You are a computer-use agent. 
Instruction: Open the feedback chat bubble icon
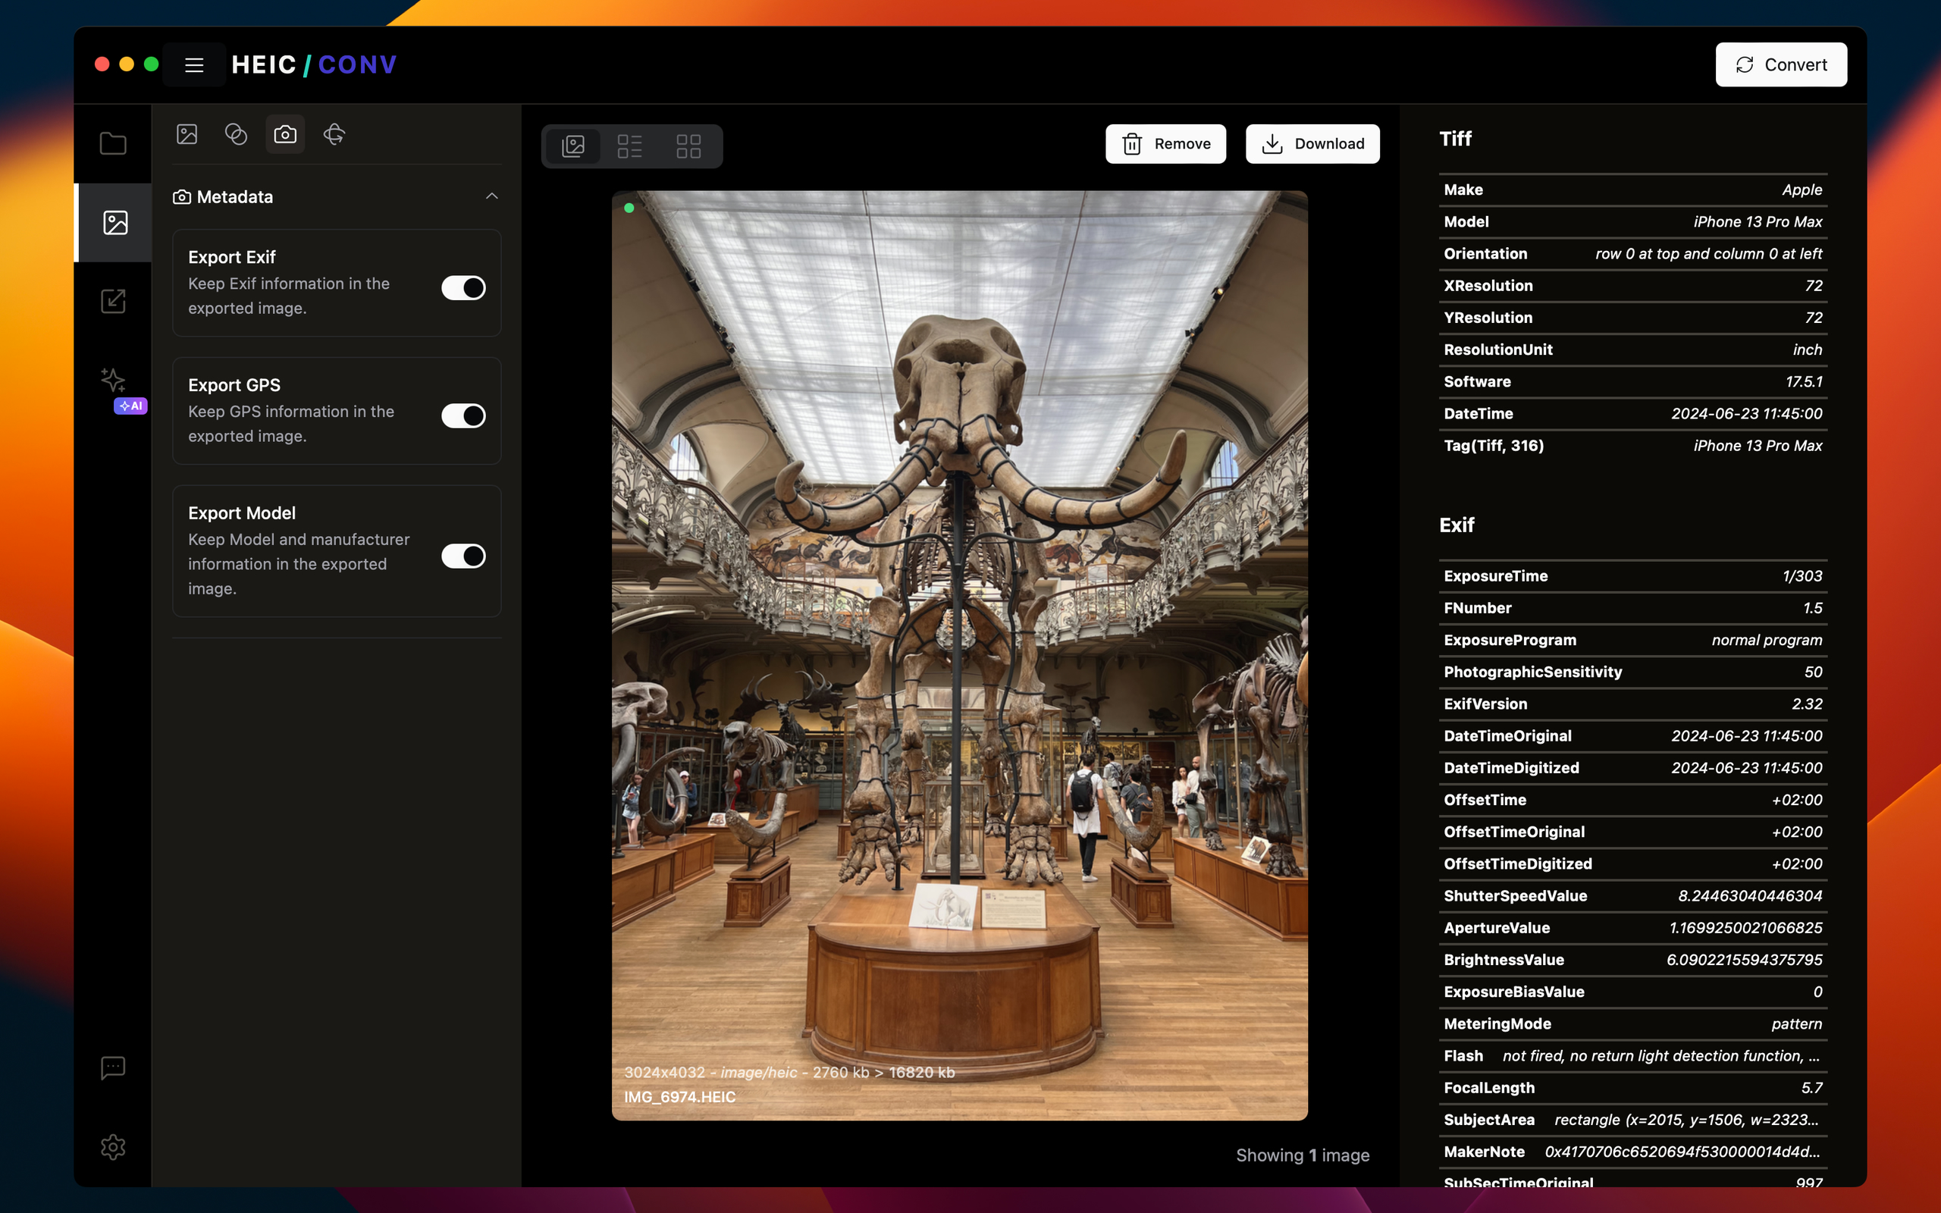113,1067
